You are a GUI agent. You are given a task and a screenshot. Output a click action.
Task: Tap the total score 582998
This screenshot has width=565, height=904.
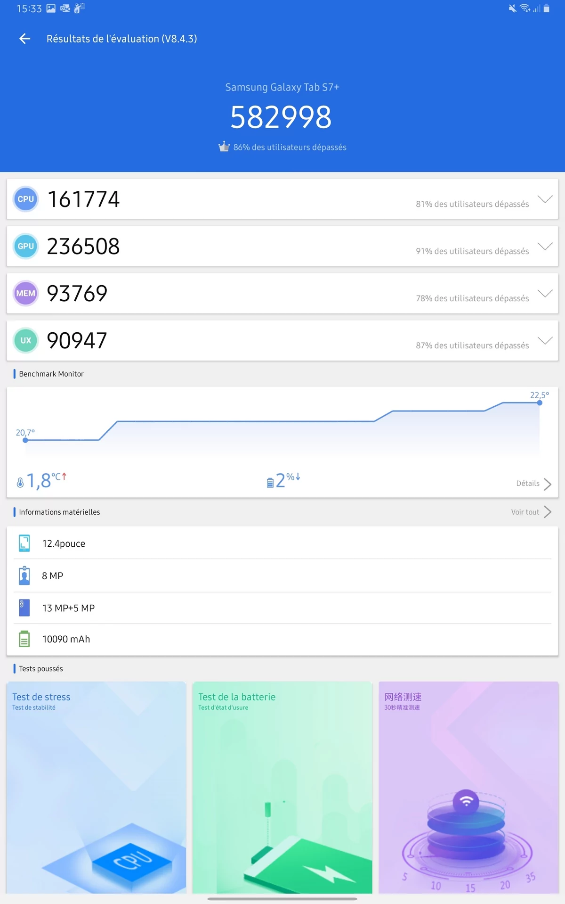click(x=281, y=117)
